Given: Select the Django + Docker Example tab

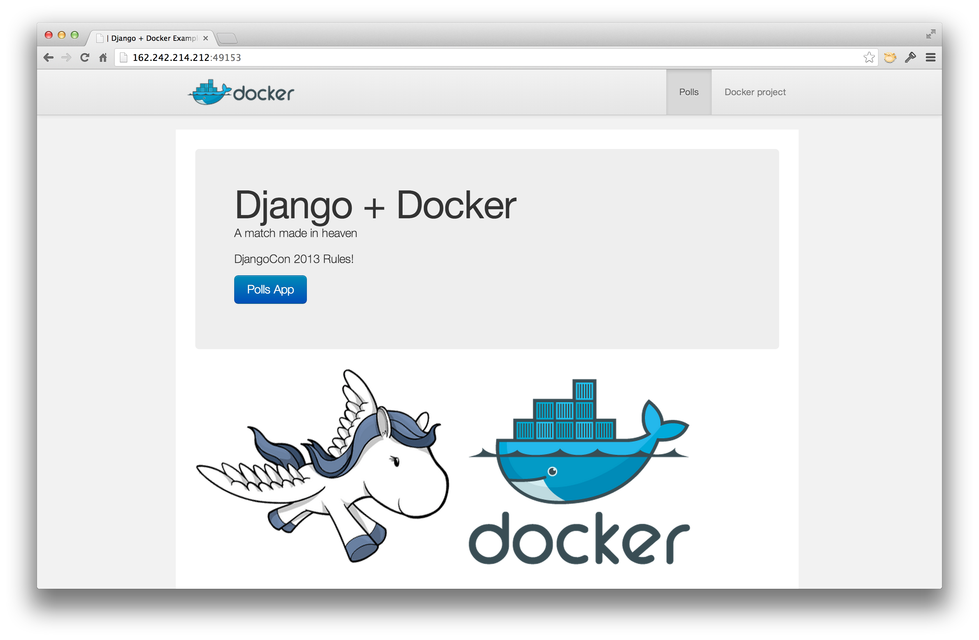Looking at the screenshot, I should tap(152, 38).
